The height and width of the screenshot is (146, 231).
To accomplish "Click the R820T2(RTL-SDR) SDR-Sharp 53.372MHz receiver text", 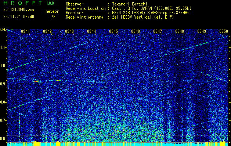I will tap(151, 13).
